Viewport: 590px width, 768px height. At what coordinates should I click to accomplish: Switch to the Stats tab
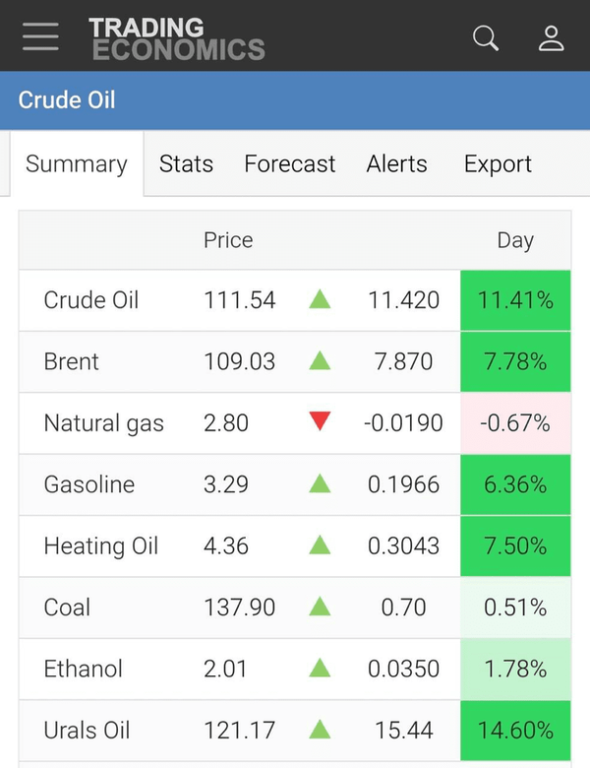point(186,164)
